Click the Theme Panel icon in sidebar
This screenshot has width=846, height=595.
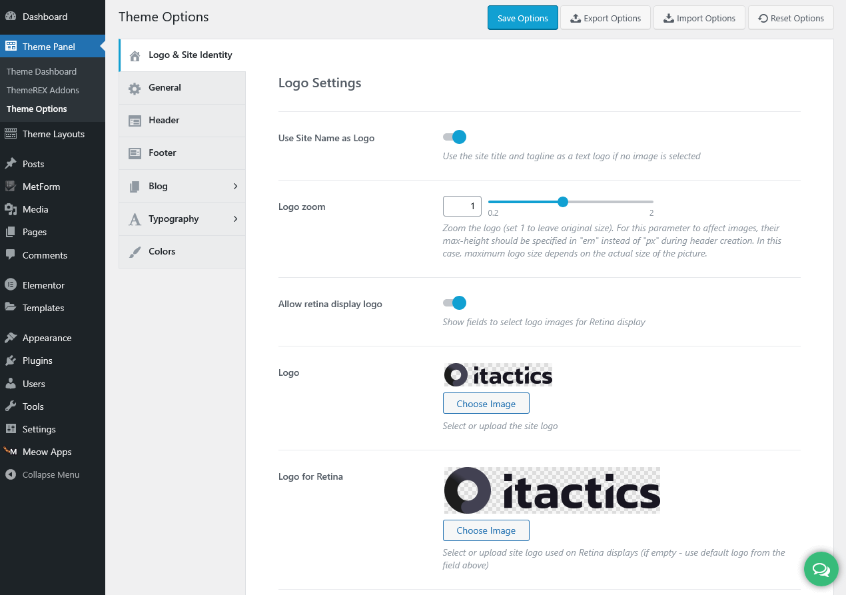(11, 47)
